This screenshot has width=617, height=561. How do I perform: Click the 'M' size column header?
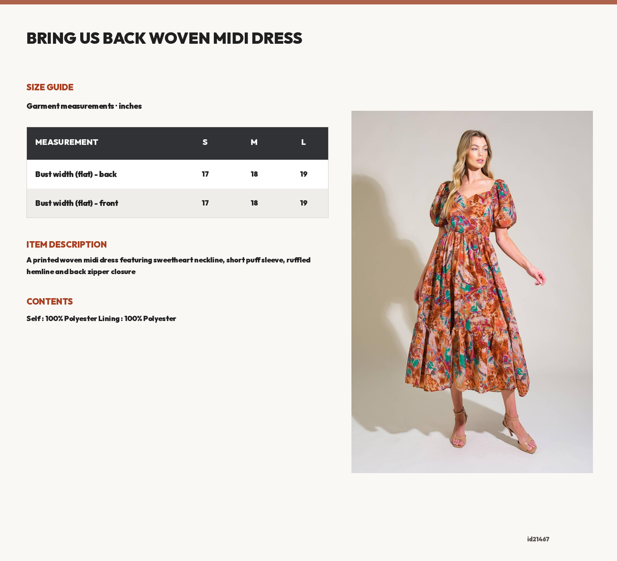pyautogui.click(x=254, y=142)
